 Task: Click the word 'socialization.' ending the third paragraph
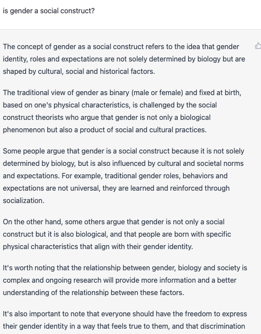pos(23,200)
